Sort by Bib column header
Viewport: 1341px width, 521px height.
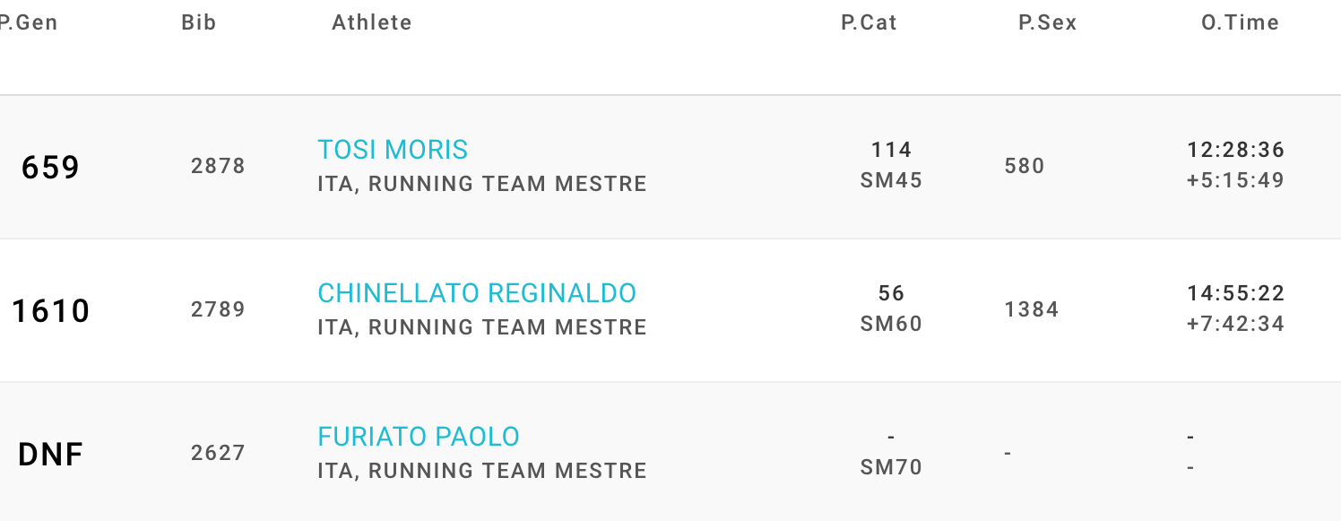pyautogui.click(x=199, y=23)
